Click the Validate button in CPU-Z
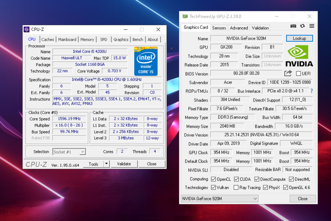Screen dimensions: 331x221 pos(124,164)
